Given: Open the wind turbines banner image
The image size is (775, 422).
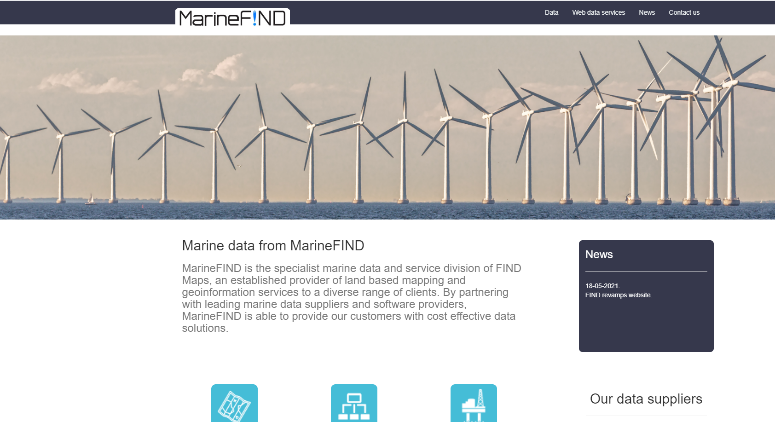Looking at the screenshot, I should pos(387,127).
